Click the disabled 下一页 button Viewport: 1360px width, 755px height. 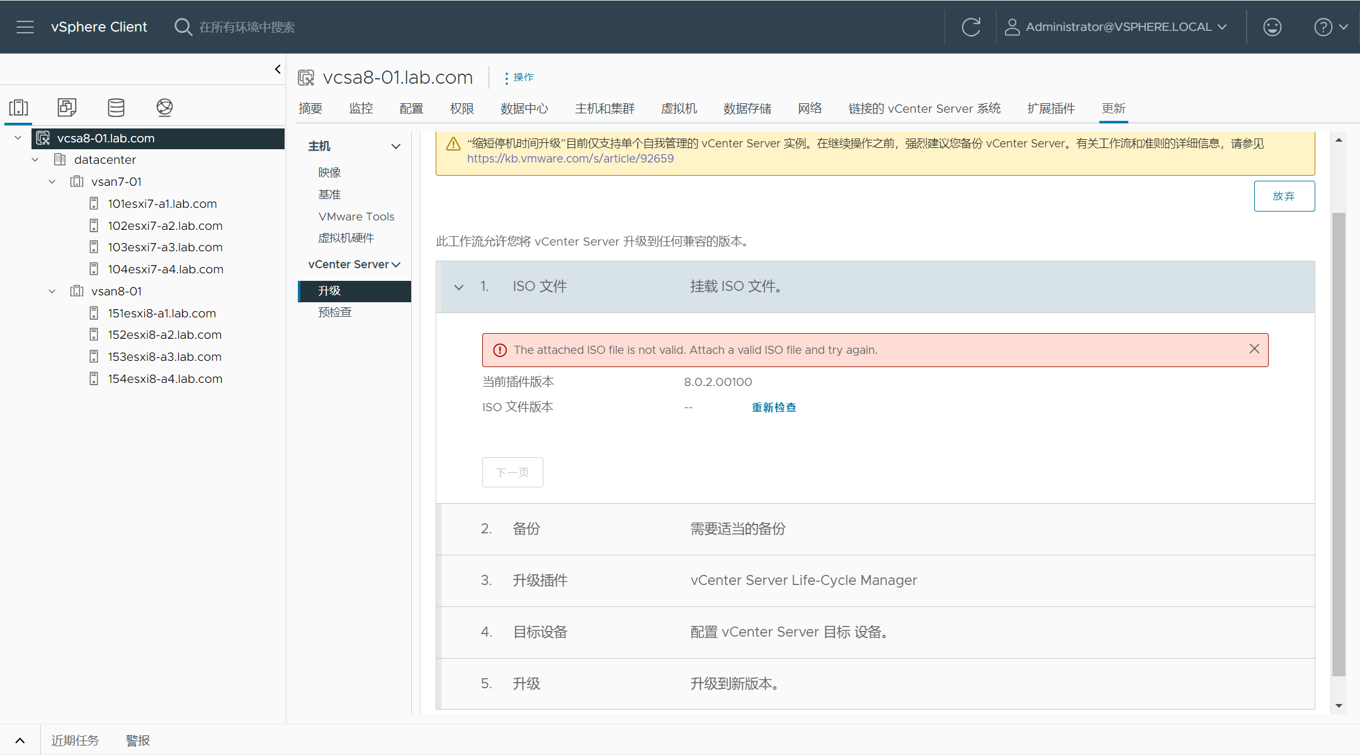click(x=513, y=472)
